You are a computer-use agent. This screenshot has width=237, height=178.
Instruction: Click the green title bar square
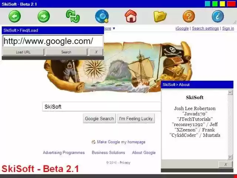coord(215,4)
